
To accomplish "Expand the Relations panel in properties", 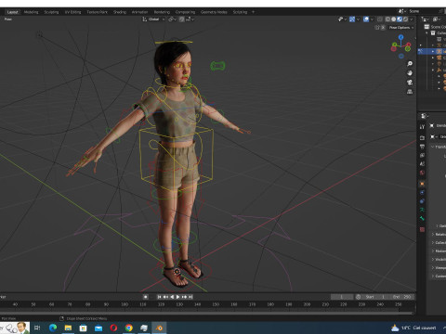I will coord(439,235).
